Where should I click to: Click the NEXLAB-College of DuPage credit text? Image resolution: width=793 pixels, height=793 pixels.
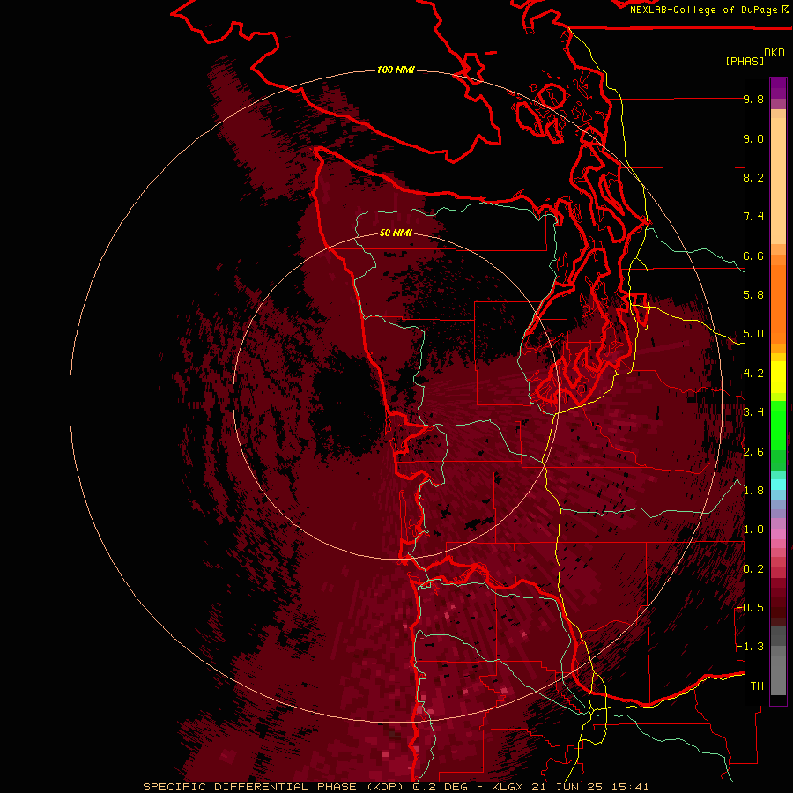(x=709, y=10)
